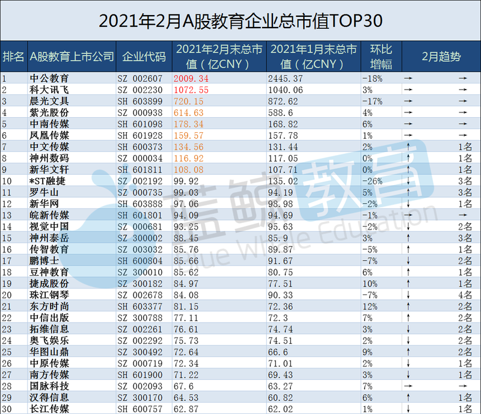Select the 2月趋势 column header
The image size is (481, 414).
[x=441, y=56]
